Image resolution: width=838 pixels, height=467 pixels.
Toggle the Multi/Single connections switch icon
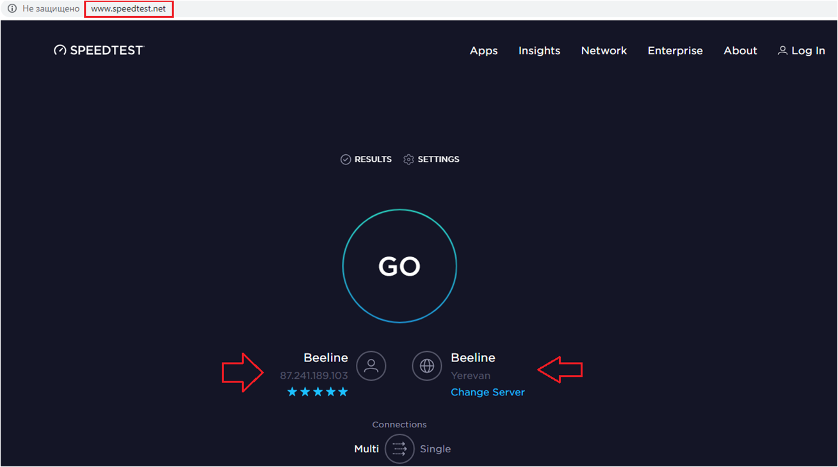[x=400, y=449]
